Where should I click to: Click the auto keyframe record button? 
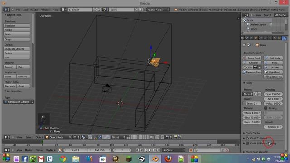[191, 150]
